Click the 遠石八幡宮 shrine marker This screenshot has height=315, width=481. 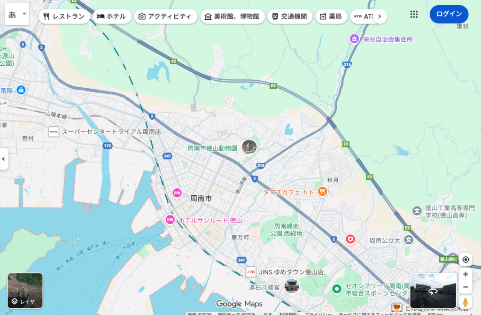tap(292, 286)
